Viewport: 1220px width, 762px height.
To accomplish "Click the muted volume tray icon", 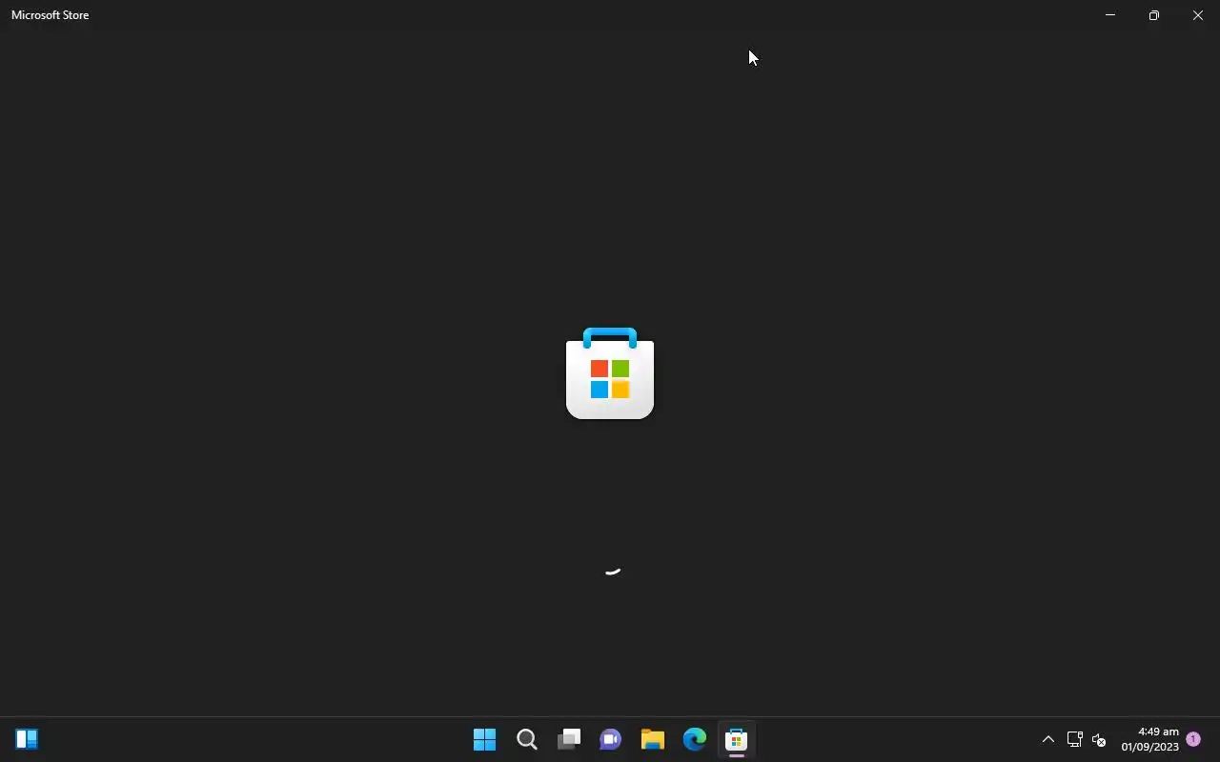I will [x=1099, y=739].
